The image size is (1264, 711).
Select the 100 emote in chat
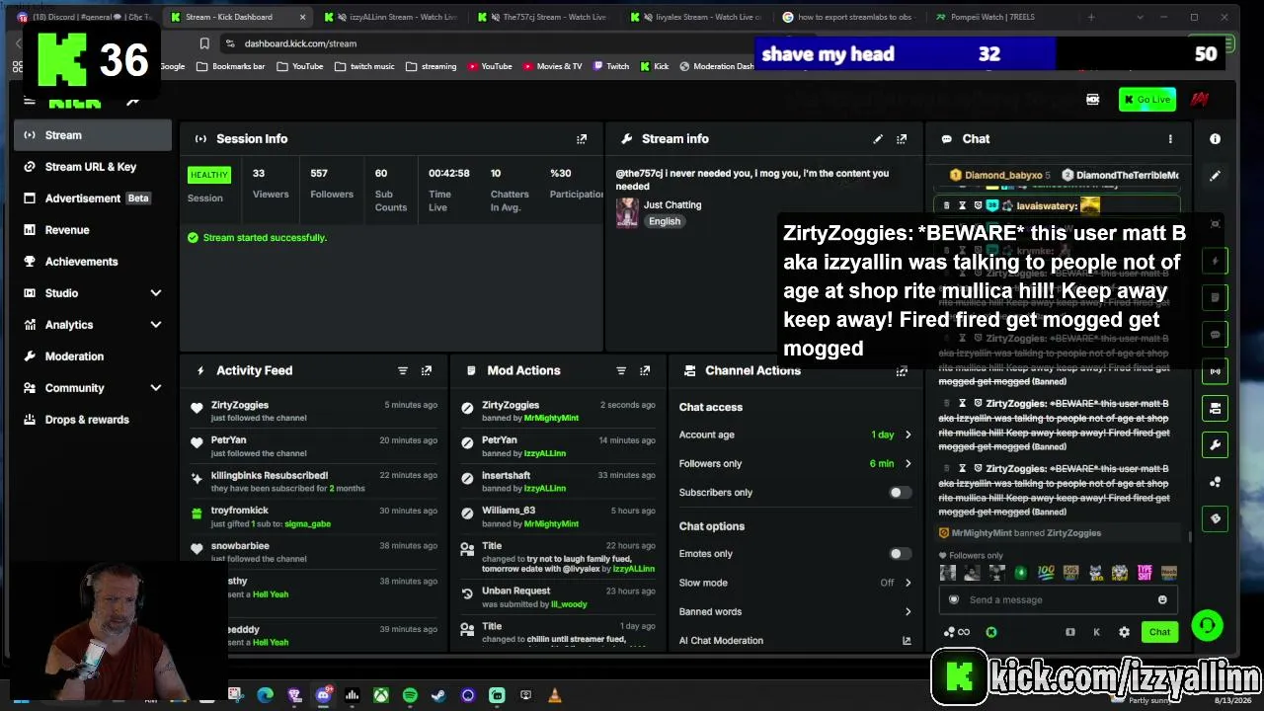pyautogui.click(x=1046, y=572)
